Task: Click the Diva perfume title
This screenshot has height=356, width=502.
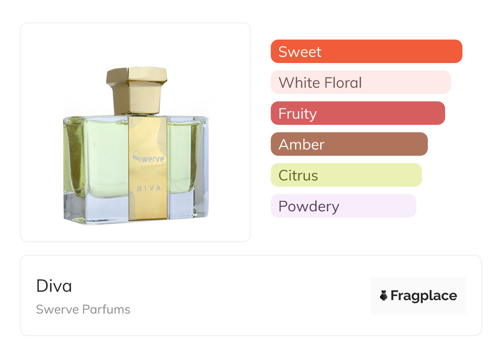Action: pyautogui.click(x=54, y=286)
